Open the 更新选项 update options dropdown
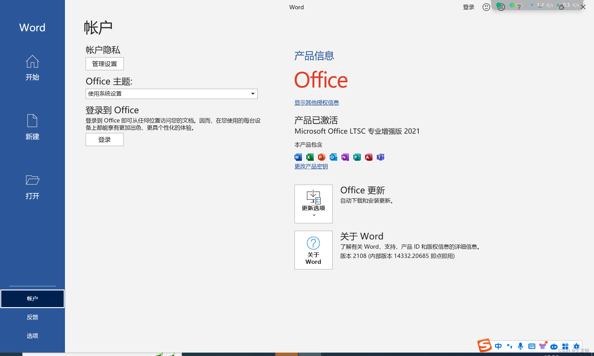The image size is (594, 356). (313, 204)
